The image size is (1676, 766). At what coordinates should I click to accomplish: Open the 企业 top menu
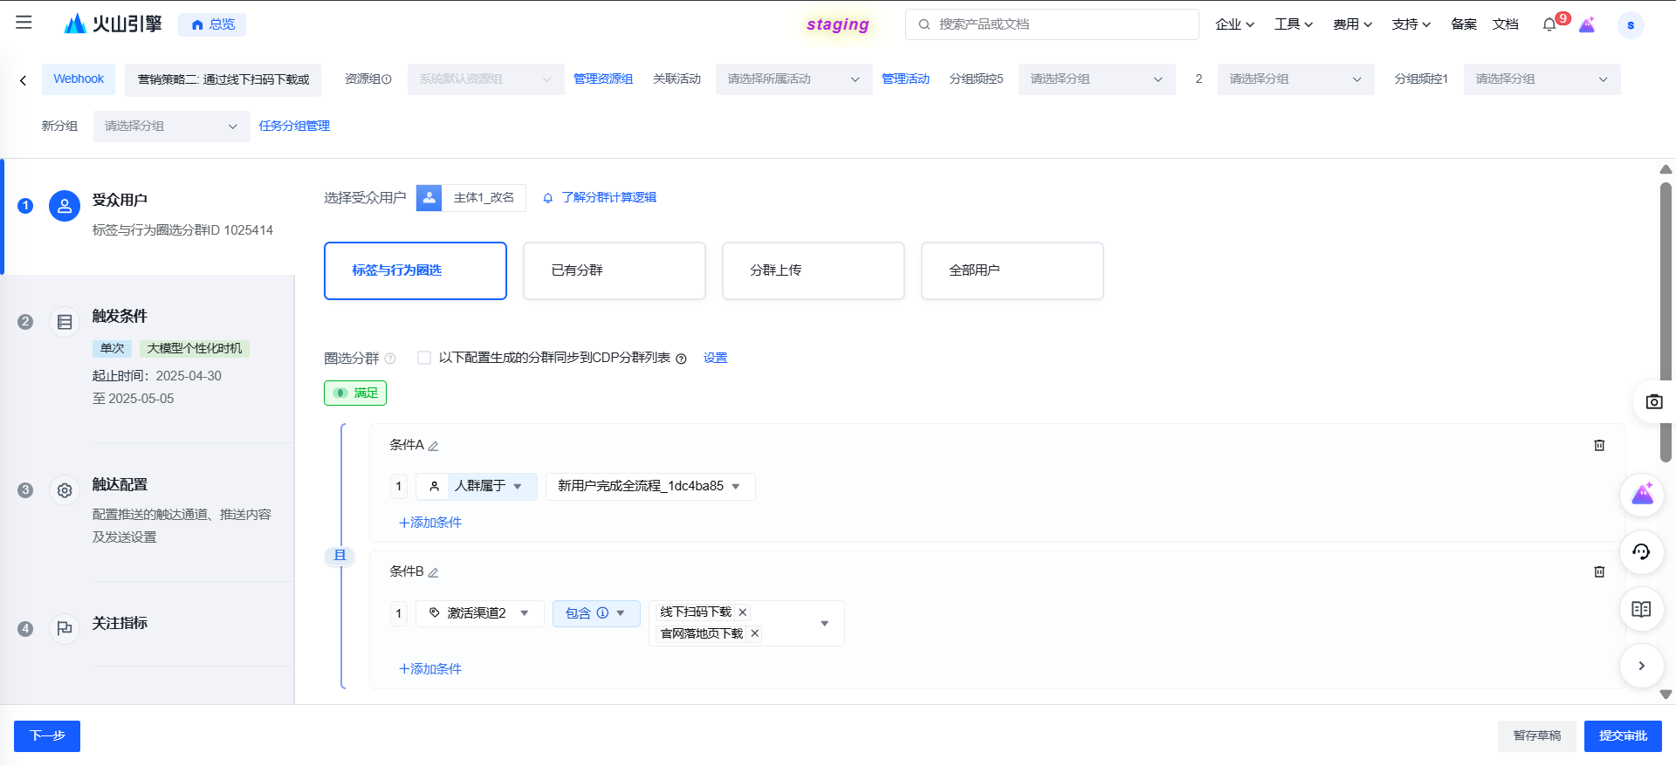pyautogui.click(x=1234, y=24)
